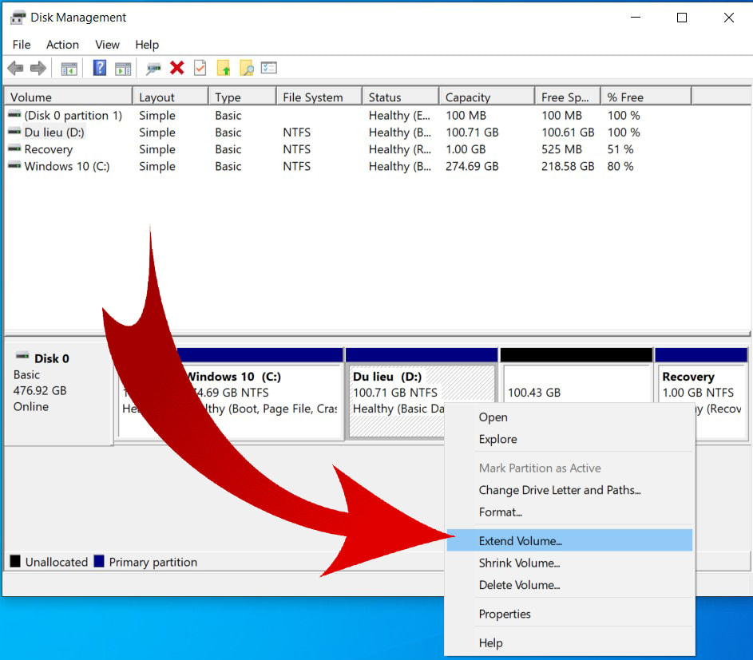The width and height of the screenshot is (753, 660).
Task: Click the Forward navigation arrow
Action: point(38,68)
